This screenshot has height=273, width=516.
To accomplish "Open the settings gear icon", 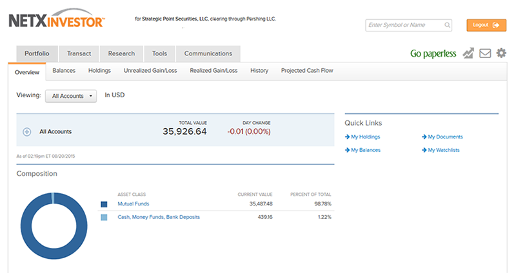I will click(x=501, y=53).
